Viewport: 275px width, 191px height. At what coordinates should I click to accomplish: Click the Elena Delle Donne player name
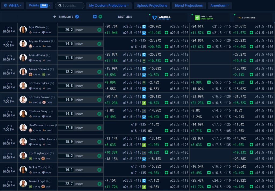[42, 139]
